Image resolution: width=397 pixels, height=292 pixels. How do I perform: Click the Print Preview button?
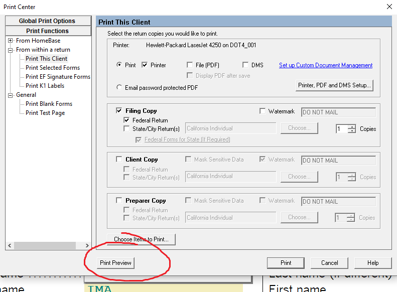[x=115, y=263]
